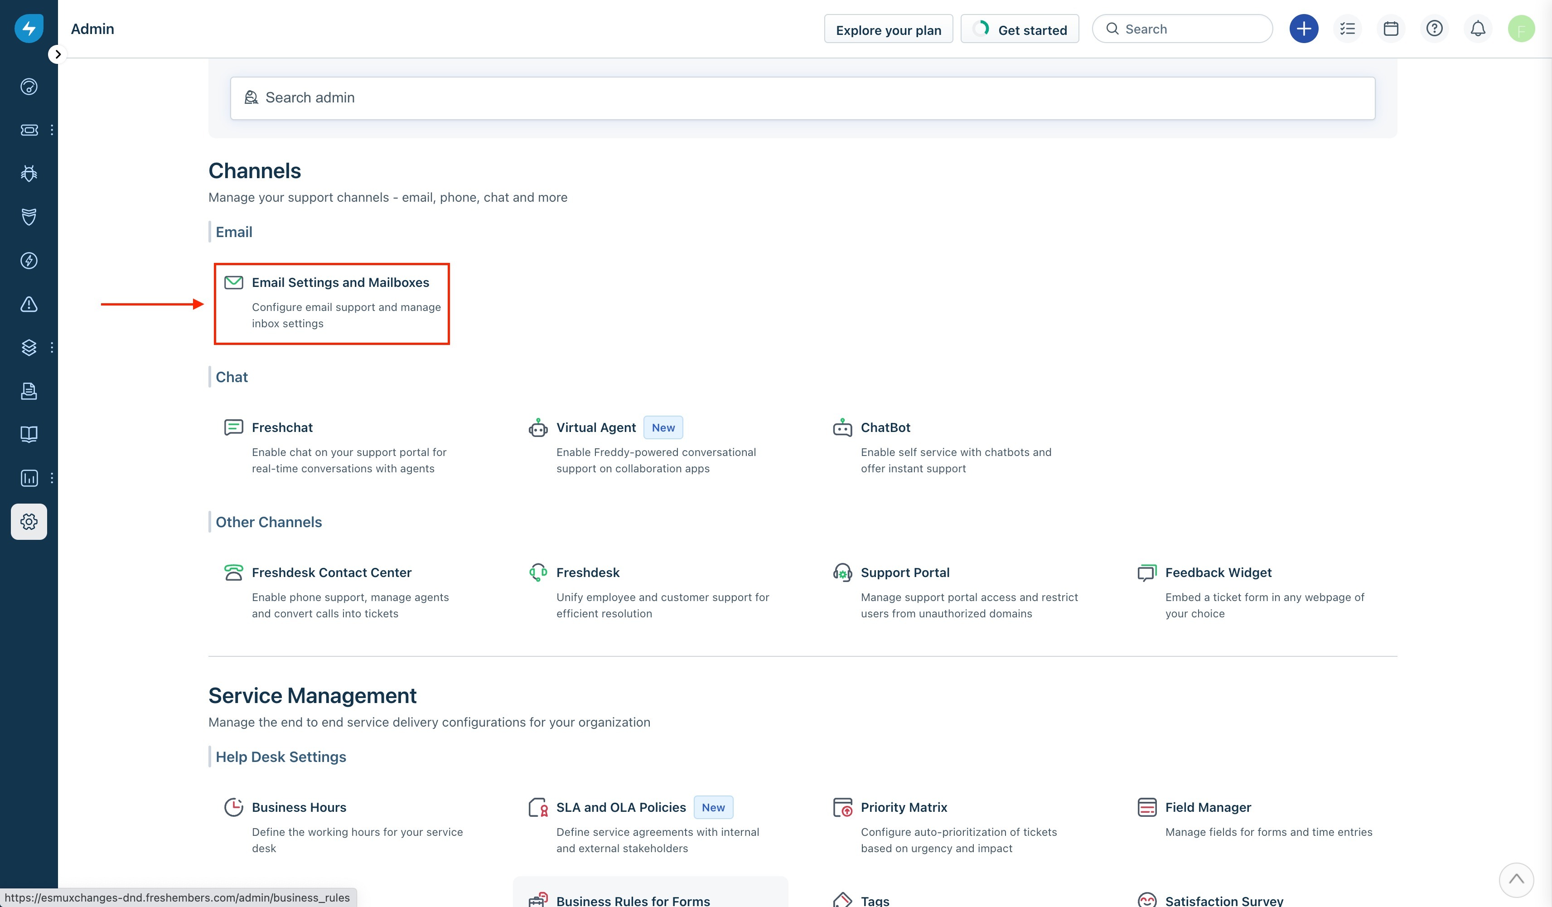Expand the Tickets submenu dots
This screenshot has width=1552, height=907.
pos(52,130)
